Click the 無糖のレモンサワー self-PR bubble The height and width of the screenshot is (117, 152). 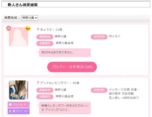point(65,108)
